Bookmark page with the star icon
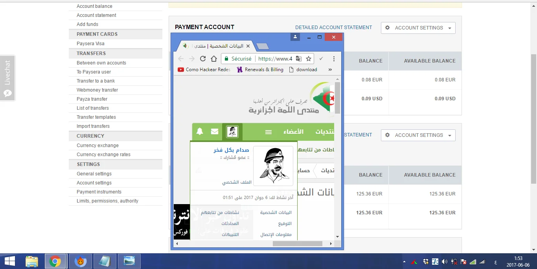537x269 pixels. coord(309,59)
